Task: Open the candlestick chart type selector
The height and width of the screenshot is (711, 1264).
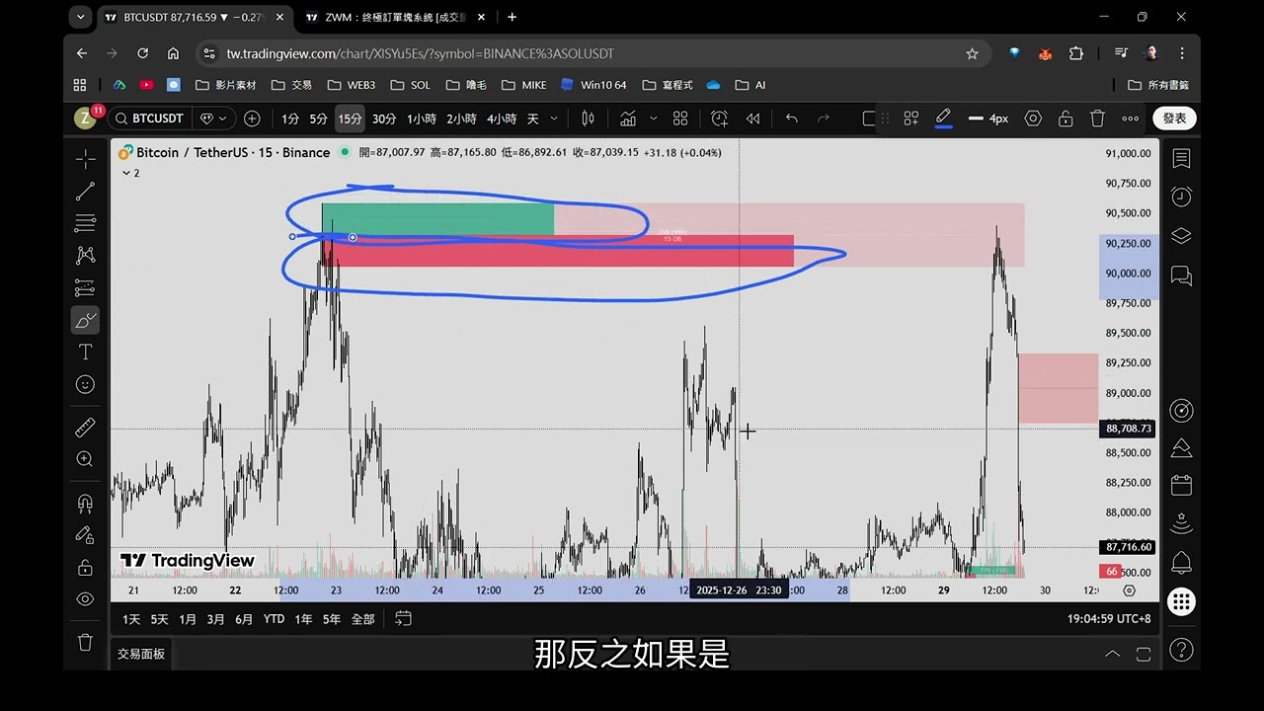Action: click(x=588, y=118)
